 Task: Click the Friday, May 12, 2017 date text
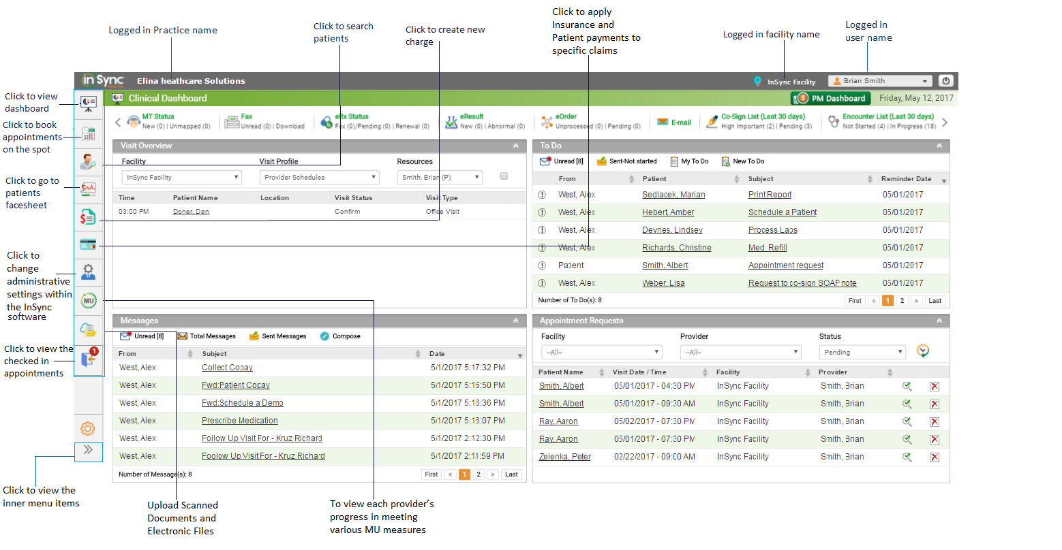916,98
